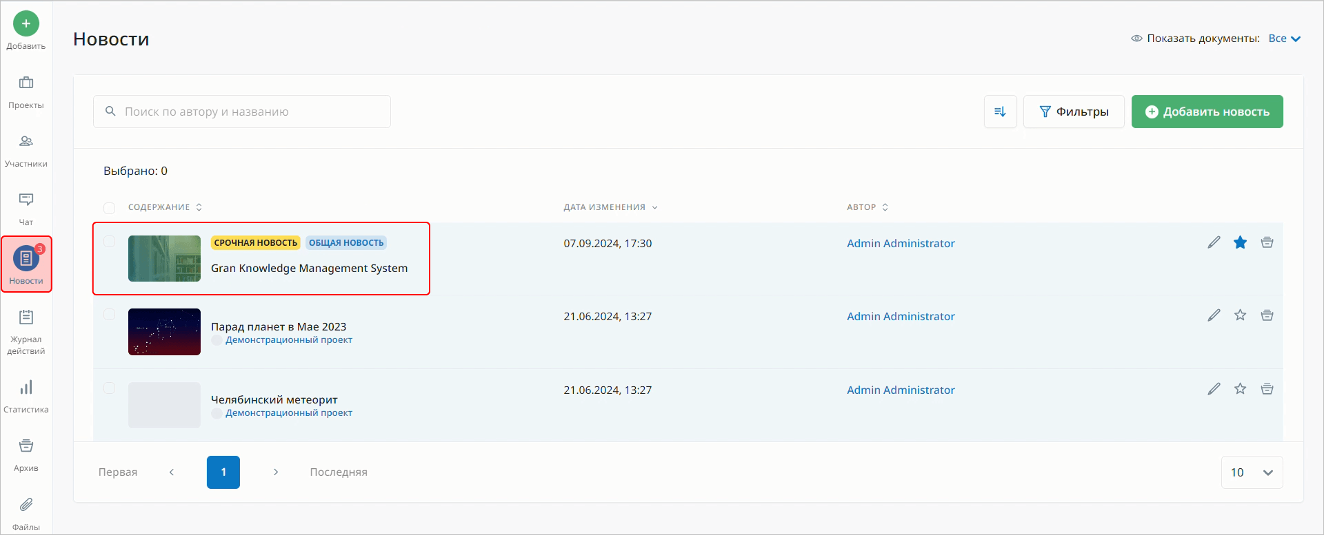The image size is (1324, 535).
Task: Click the Срочная новость tag
Action: [256, 243]
